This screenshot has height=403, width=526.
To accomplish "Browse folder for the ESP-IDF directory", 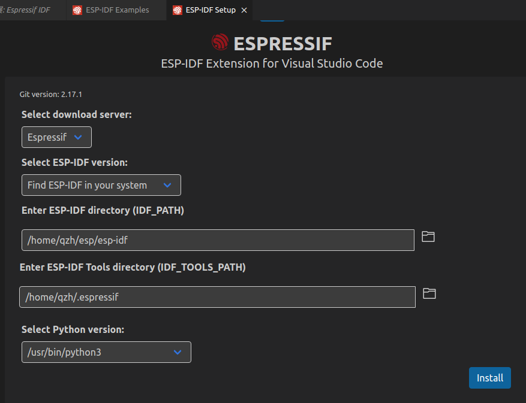I will (x=428, y=237).
